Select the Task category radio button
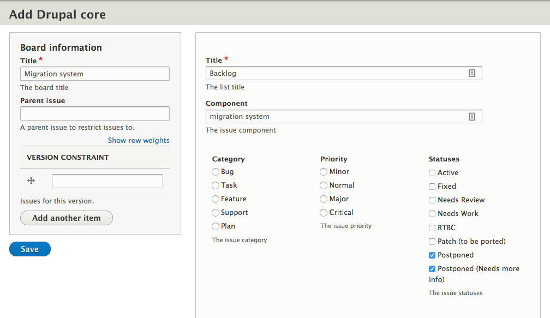Image resolution: width=550 pixels, height=318 pixels. coord(216,185)
